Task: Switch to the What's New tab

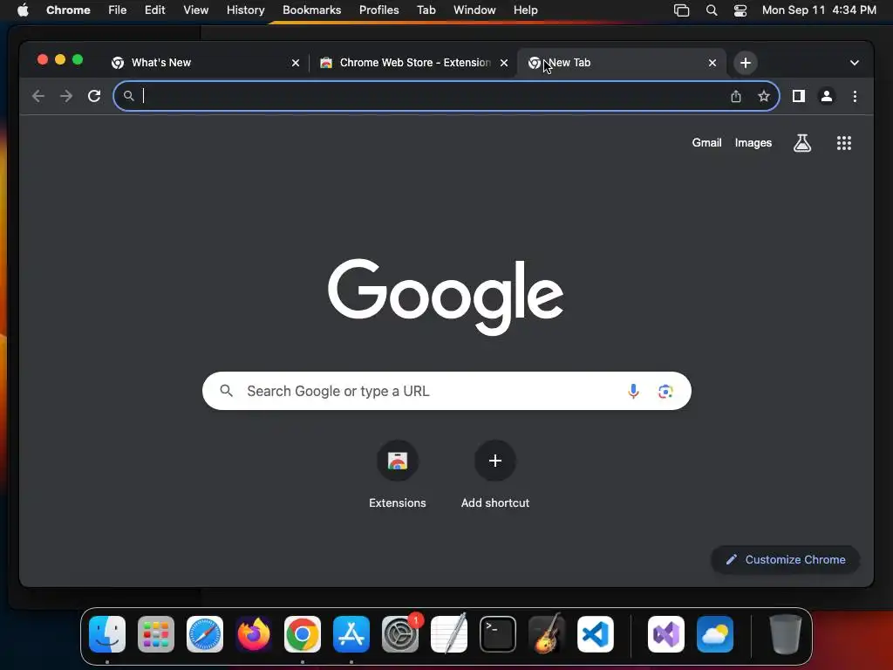Action: pos(206,63)
